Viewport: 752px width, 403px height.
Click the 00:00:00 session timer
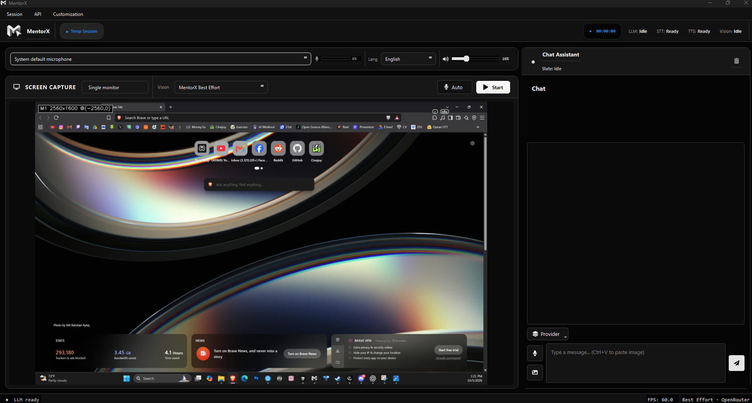coord(603,31)
